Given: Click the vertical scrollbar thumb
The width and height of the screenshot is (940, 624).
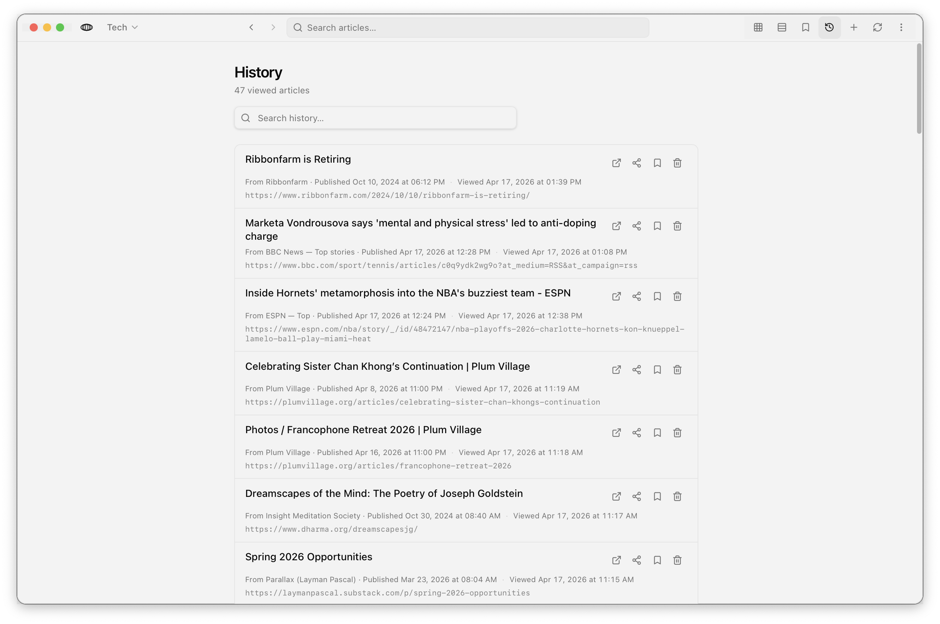Looking at the screenshot, I should [x=919, y=89].
